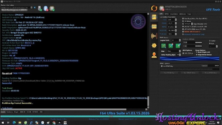Click the chip icon beside HN8T062EHKX039
Image resolution: width=222 pixels, height=125 pixels.
(162, 8)
